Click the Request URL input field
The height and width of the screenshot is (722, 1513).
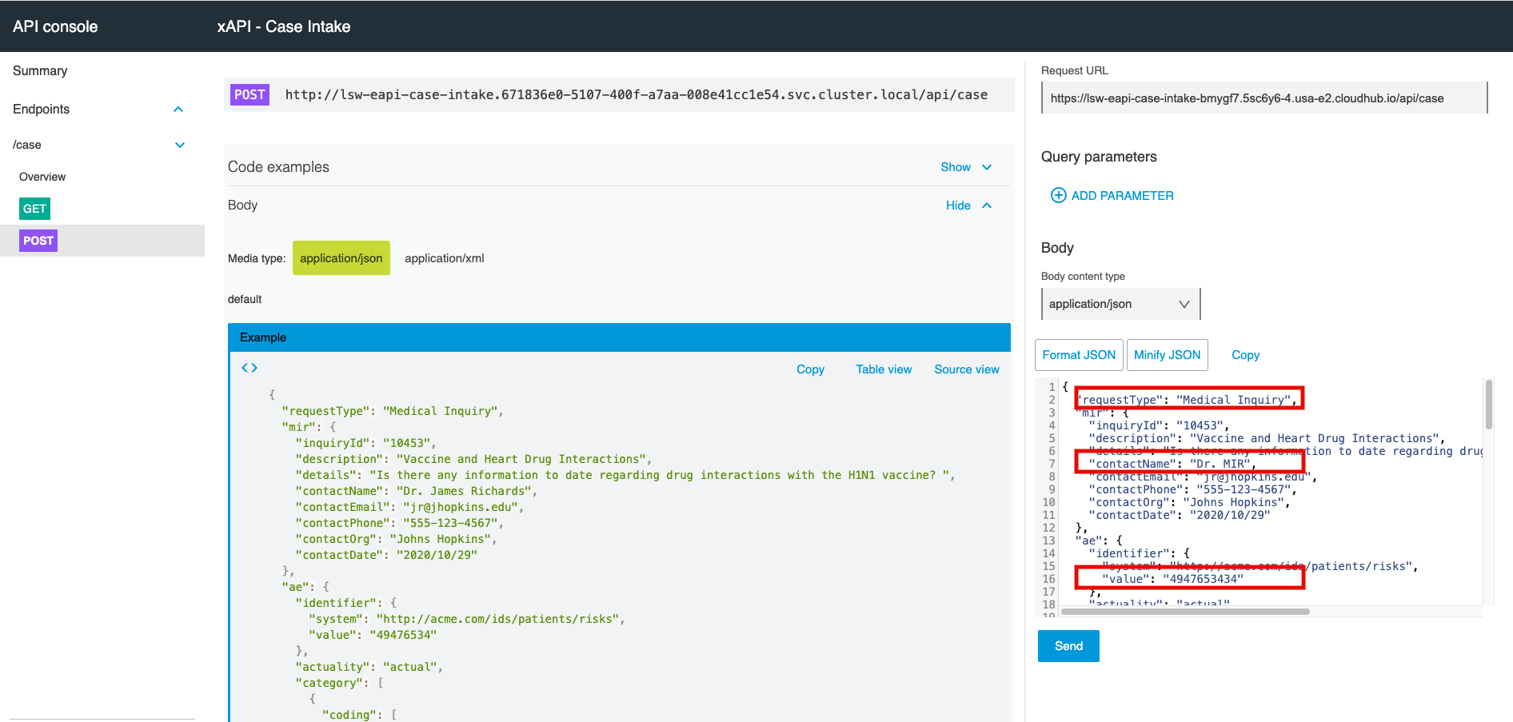(1263, 98)
